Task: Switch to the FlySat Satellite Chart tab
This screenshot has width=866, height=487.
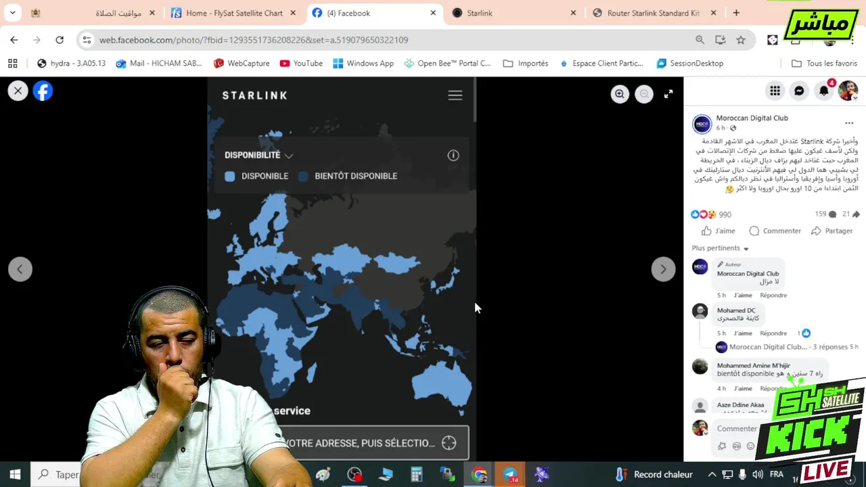Action: [x=234, y=13]
